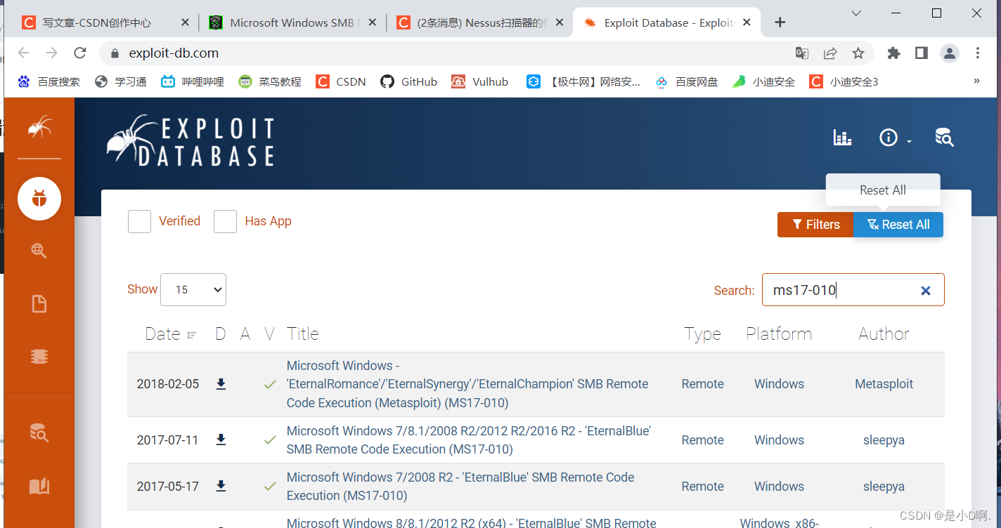Open the Shellcodes chip icon in sidebar
Viewport: 1001px width, 528px height.
pyautogui.click(x=39, y=357)
